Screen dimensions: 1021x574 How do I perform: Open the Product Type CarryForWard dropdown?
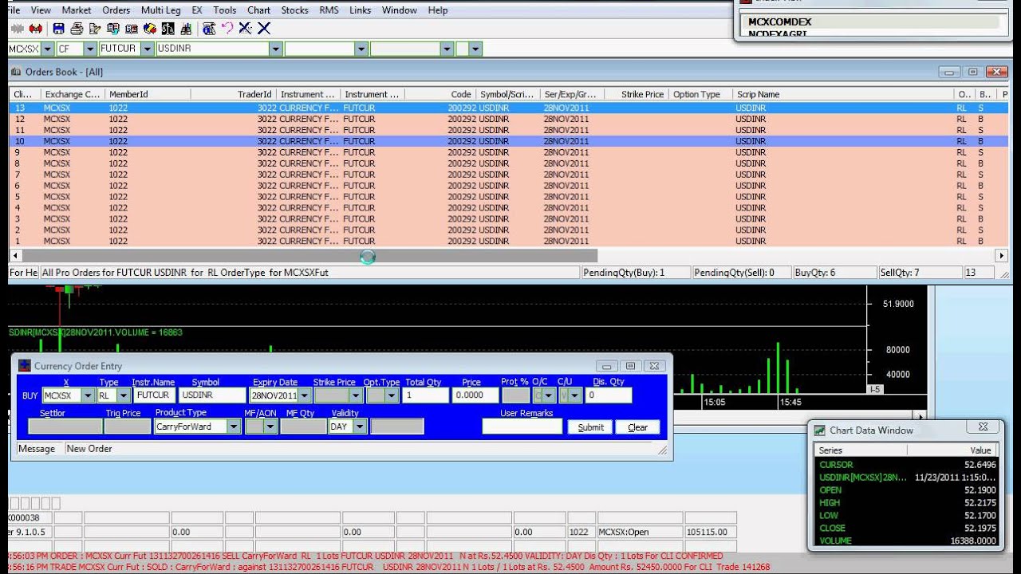(234, 427)
